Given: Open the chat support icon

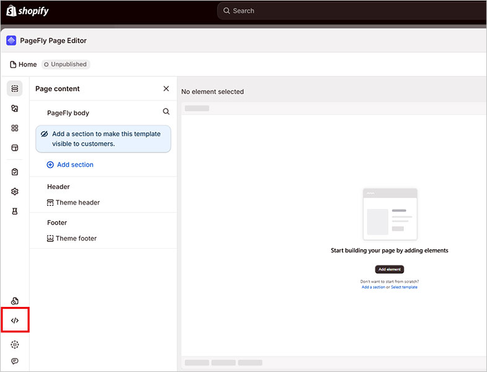Looking at the screenshot, I should (x=15, y=361).
